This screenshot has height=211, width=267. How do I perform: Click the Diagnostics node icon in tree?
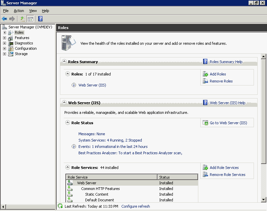coord(11,43)
